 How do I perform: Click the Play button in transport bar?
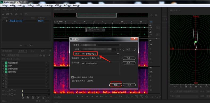[x=82, y=96]
